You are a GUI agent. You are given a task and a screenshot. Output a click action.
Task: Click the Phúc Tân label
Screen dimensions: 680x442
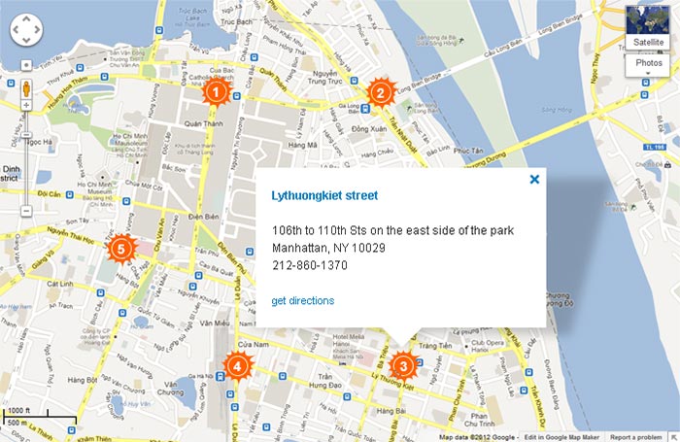pos(468,151)
